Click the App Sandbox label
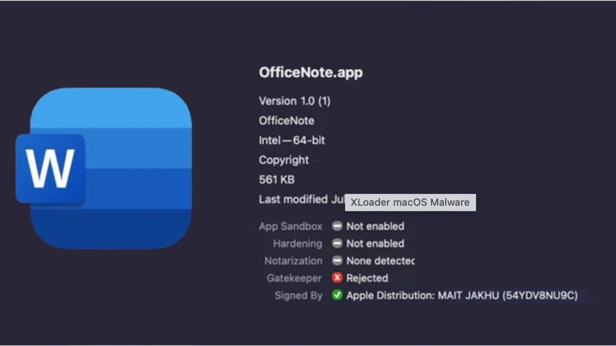 point(291,227)
